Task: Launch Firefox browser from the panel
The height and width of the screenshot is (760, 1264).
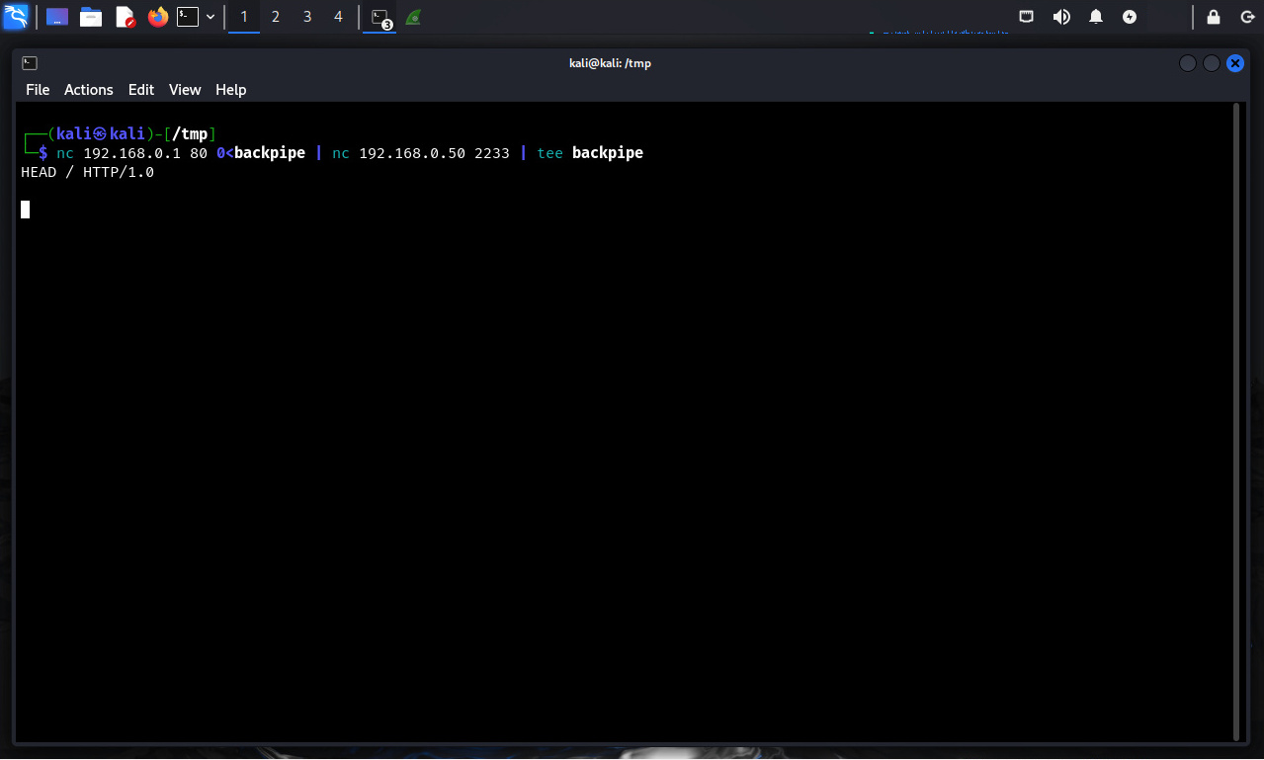Action: (157, 17)
